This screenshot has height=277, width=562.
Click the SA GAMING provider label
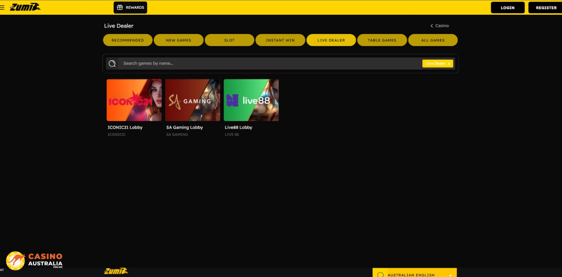pos(177,135)
